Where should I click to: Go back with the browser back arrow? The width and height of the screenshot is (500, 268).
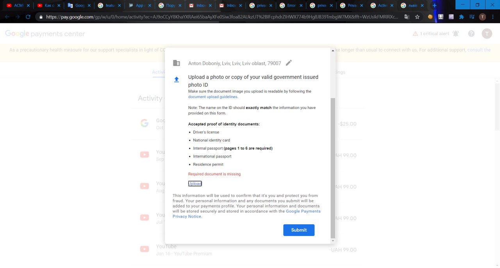pos(7,17)
